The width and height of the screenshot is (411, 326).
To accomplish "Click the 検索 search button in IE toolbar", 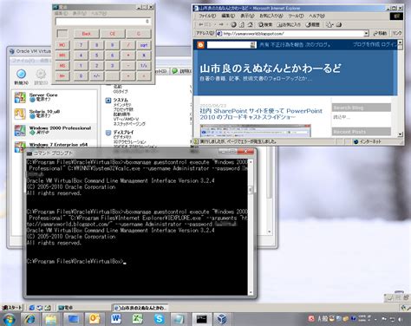I will (265, 25).
